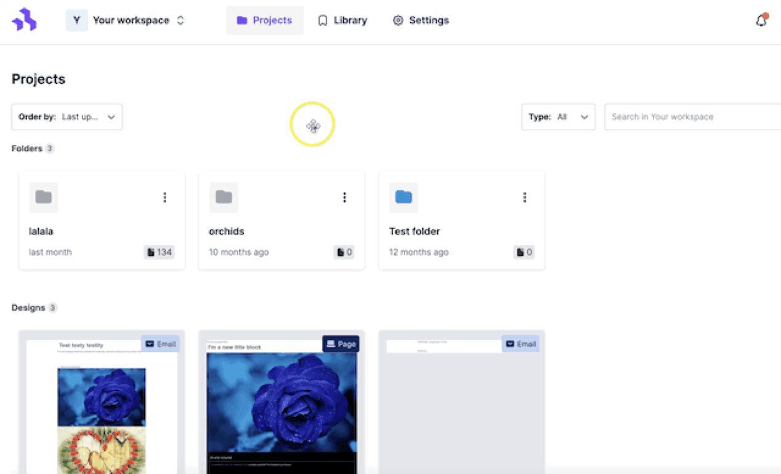Open the Settings tab
781x474 pixels.
pyautogui.click(x=421, y=20)
